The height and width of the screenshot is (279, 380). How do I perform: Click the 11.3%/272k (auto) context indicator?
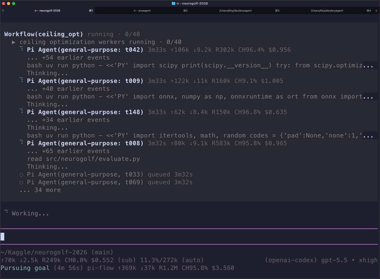click(x=172, y=260)
